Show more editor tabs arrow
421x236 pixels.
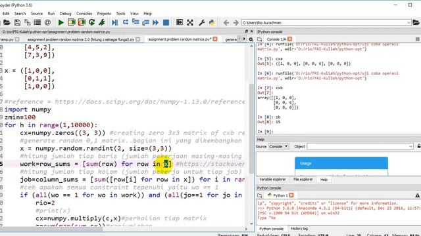point(244,39)
